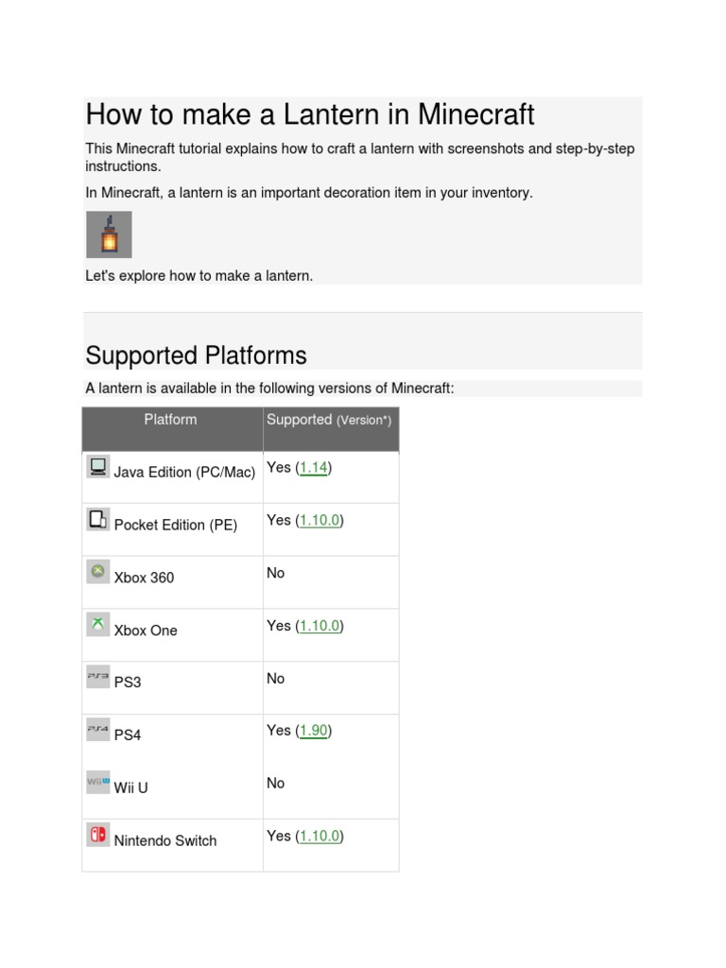Click the PS4 logo icon
726x968 pixels.
[x=97, y=729]
